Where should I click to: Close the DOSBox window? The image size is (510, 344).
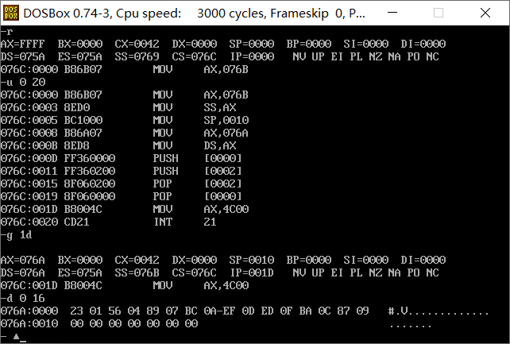485,13
